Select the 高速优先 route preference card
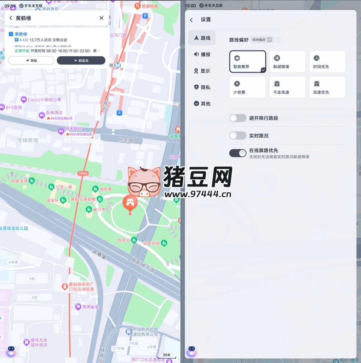Screen dimensions: 361x363 [327, 87]
